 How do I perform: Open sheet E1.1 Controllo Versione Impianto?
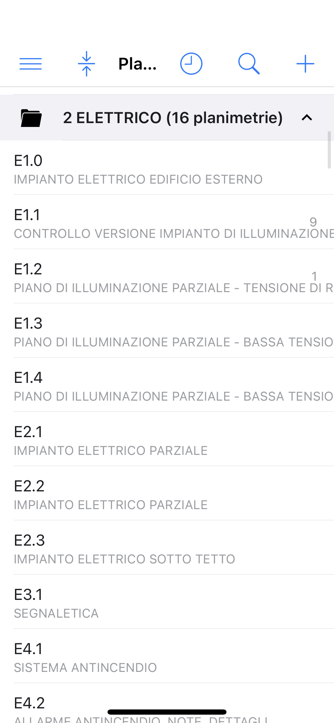click(x=167, y=222)
